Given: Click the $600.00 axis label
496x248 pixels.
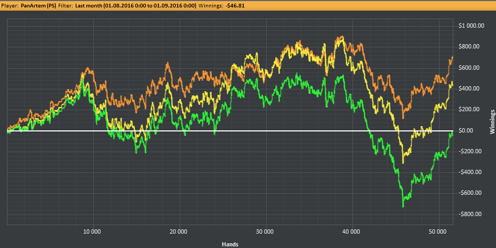Looking at the screenshot, I should click(469, 68).
